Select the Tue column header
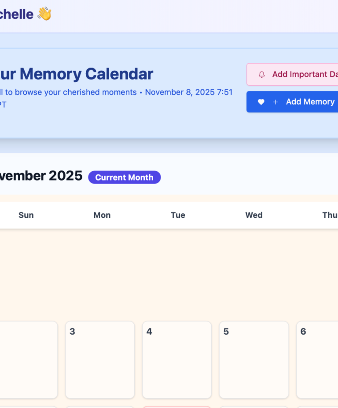The image size is (338, 408). click(x=178, y=215)
